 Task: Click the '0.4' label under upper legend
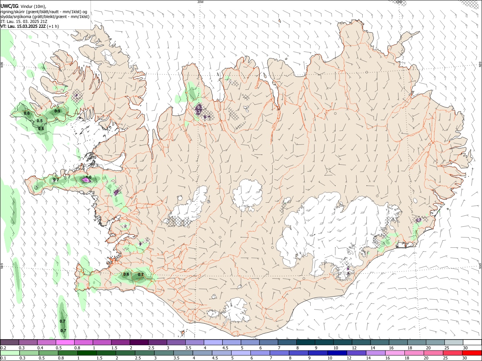pos(40,348)
